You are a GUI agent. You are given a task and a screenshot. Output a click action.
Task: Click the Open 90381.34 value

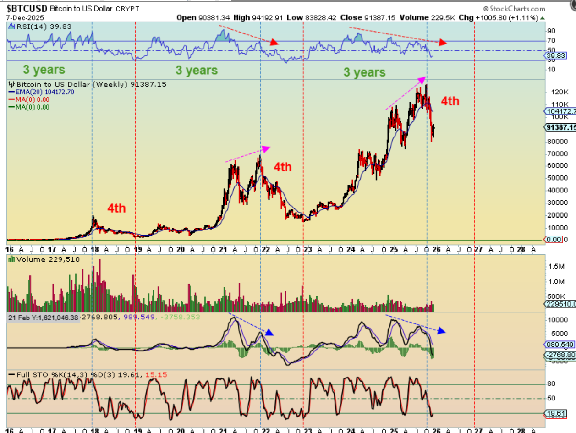point(202,17)
